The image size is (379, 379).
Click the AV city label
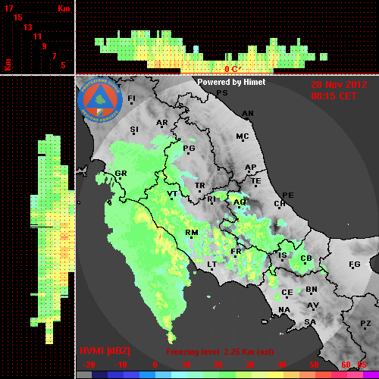pos(313,305)
